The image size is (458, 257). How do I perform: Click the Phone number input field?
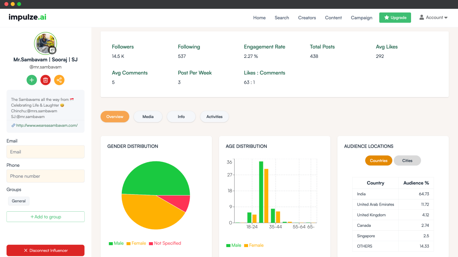pos(45,176)
